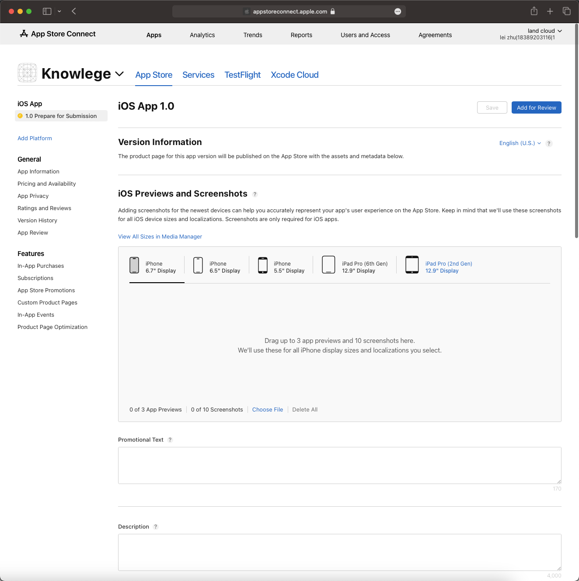The width and height of the screenshot is (579, 581).
Task: Click the screenshot drop zone area
Action: [340, 345]
